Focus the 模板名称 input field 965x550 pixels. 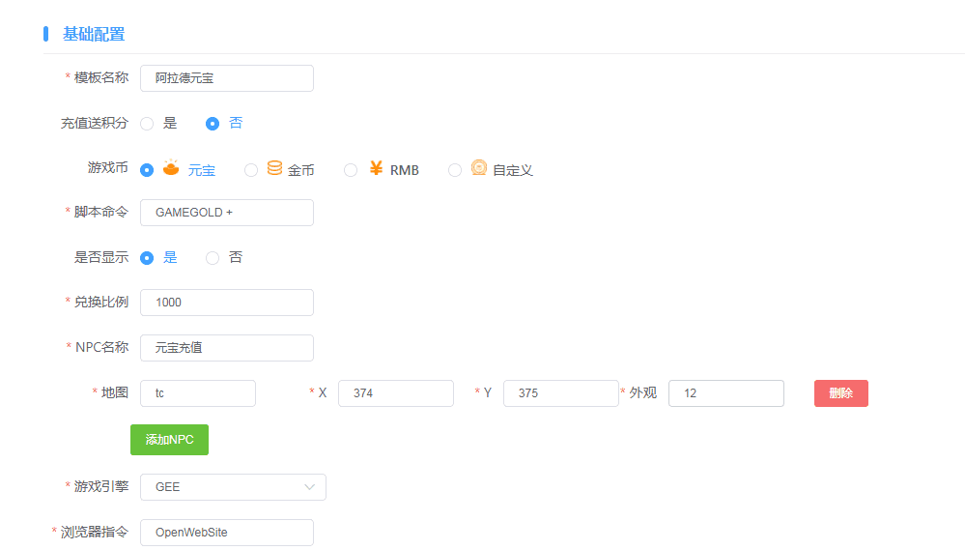click(226, 78)
